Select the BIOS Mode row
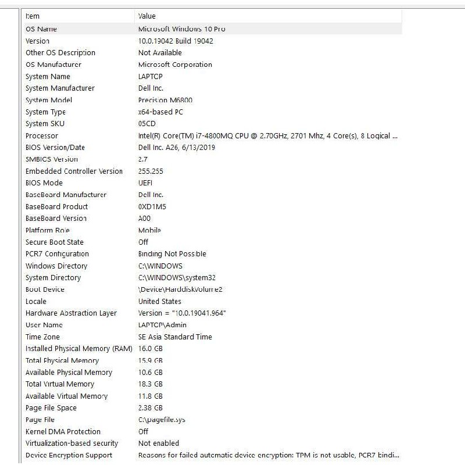The width and height of the screenshot is (465, 465). coord(213,183)
